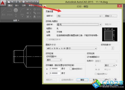Click the 取消 button
Screen dimensions: 125x90
tap(95, 80)
